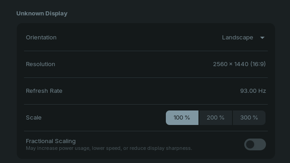Open the 93.00 Hz refresh rate selector
290x163 pixels.
coord(253,91)
